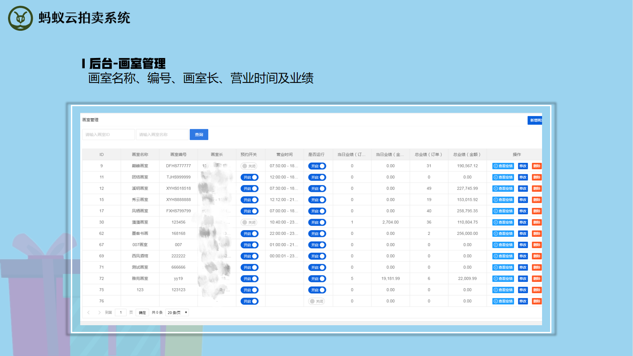The image size is (633, 356).
Task: Click the 新增画室 button
Action: pyautogui.click(x=535, y=120)
